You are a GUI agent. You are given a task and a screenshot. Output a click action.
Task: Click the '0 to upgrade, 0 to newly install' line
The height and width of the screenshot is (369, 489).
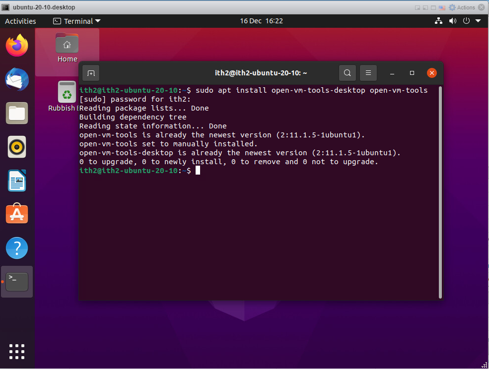[x=228, y=162]
